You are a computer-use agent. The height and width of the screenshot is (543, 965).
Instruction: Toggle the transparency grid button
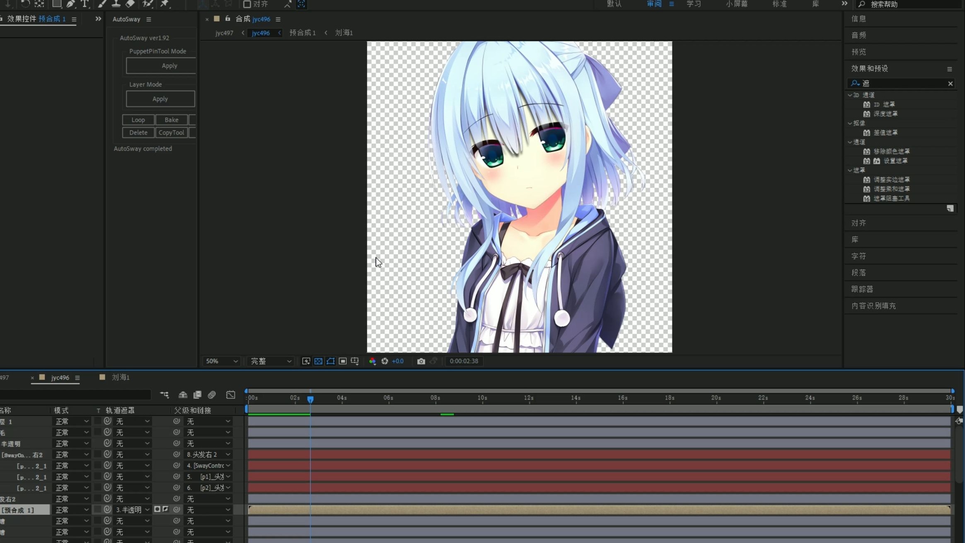click(x=318, y=361)
